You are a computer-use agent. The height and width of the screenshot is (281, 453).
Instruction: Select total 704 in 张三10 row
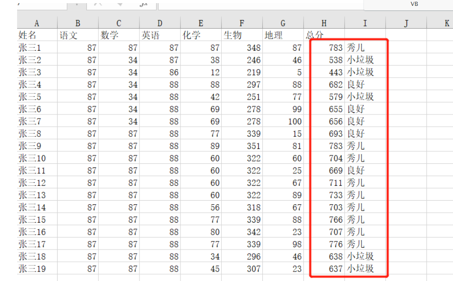click(324, 158)
